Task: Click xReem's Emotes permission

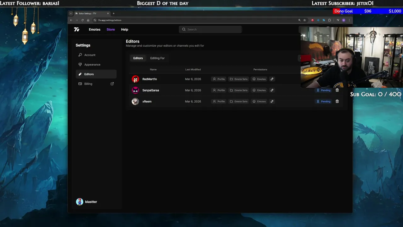Action: click(259, 102)
